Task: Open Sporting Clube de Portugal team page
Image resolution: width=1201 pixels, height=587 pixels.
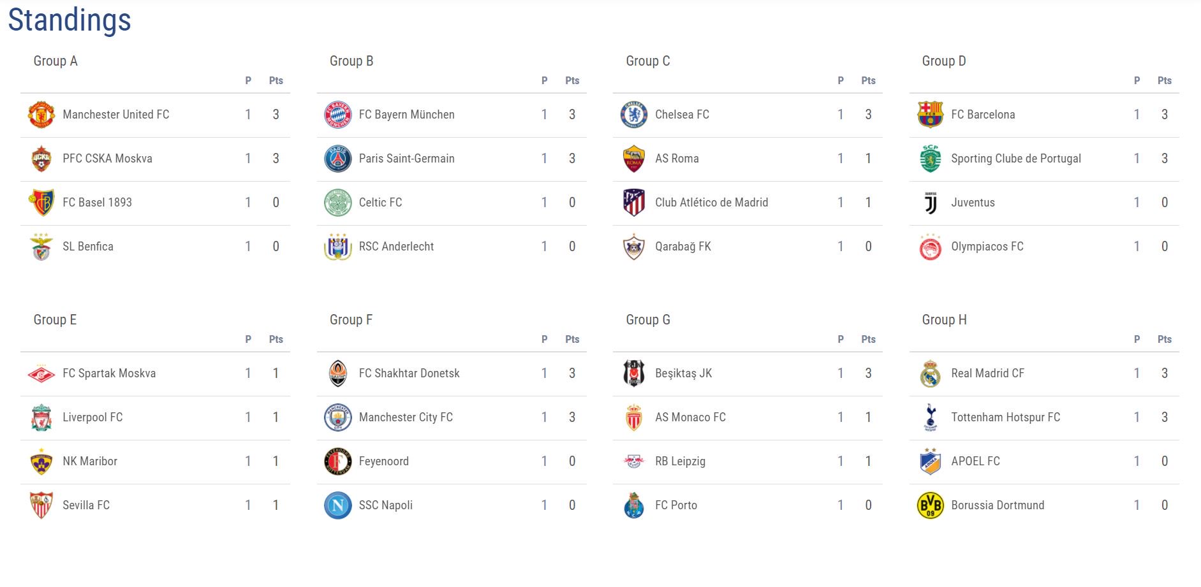Action: pyautogui.click(x=1015, y=159)
